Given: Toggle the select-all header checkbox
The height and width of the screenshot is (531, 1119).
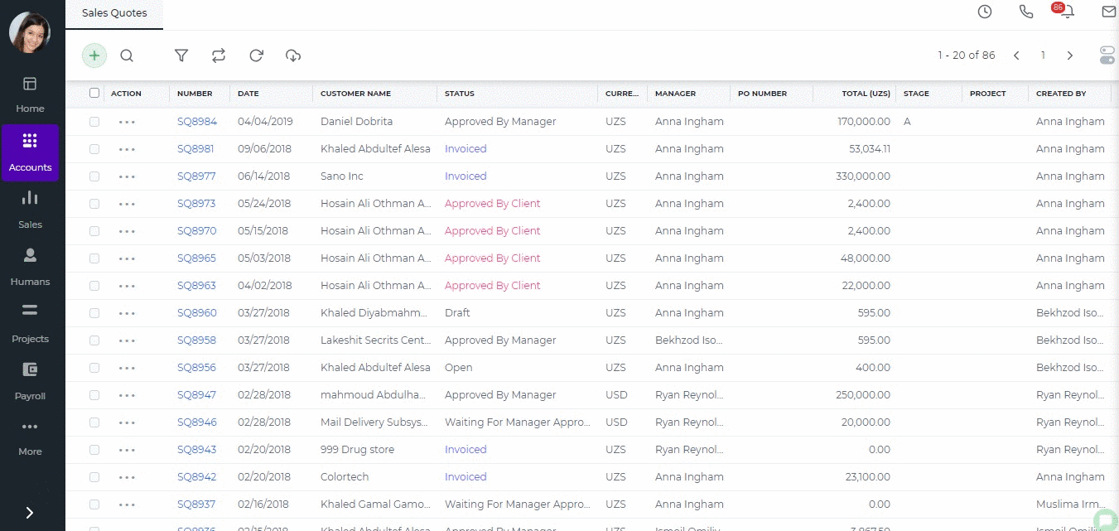Looking at the screenshot, I should point(94,94).
